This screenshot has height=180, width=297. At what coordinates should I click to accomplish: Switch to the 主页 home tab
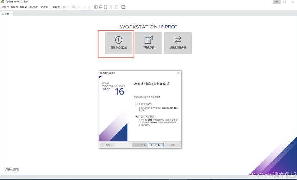[6, 14]
